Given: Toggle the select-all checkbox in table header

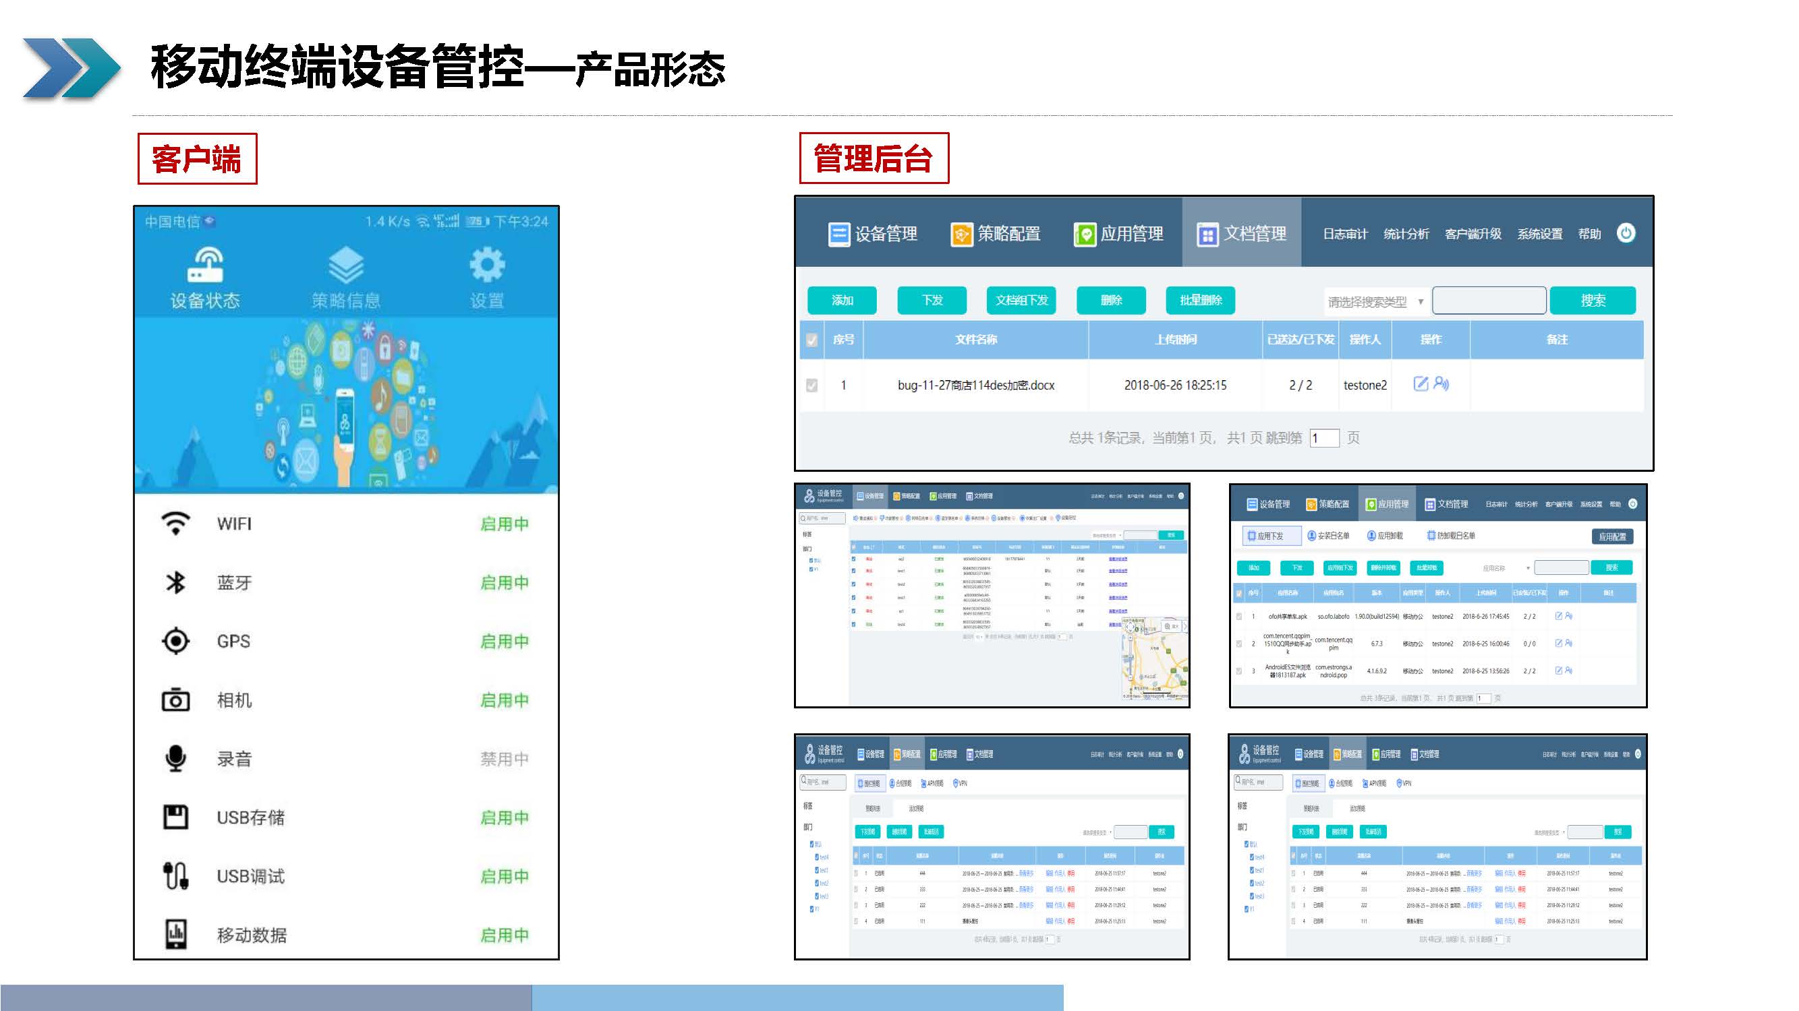Looking at the screenshot, I should tap(811, 340).
